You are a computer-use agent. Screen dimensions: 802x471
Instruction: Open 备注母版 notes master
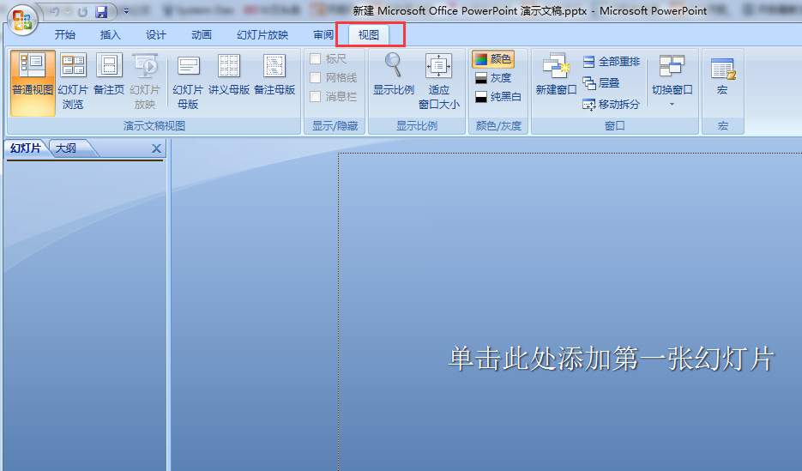(274, 75)
